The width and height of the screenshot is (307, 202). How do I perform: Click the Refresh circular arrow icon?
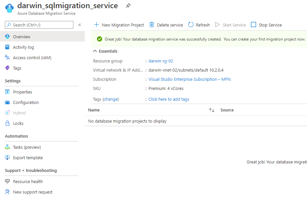tap(191, 25)
